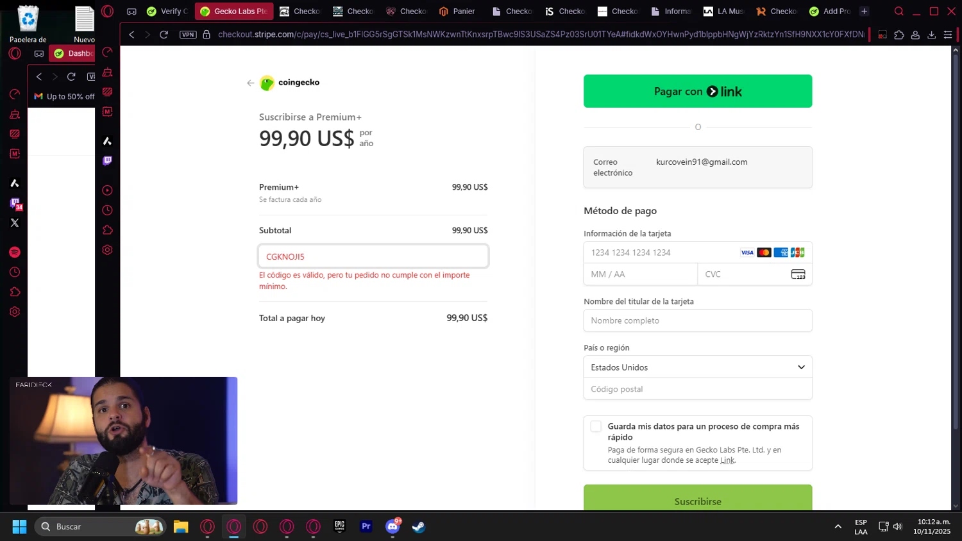Go back in front window toolbar

131,35
